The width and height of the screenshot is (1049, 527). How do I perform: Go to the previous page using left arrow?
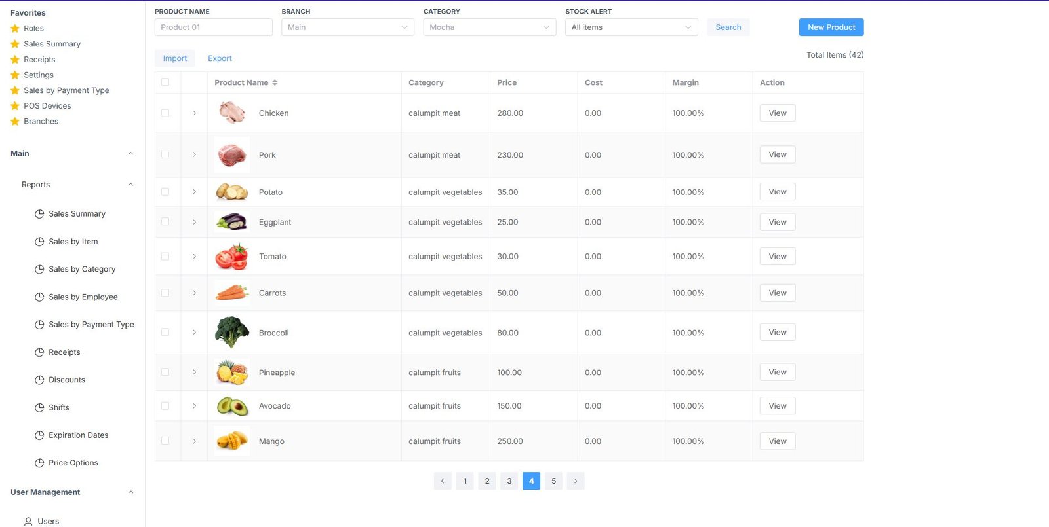point(443,481)
